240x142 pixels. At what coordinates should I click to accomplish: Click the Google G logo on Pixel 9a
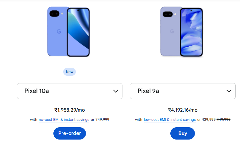click(172, 31)
